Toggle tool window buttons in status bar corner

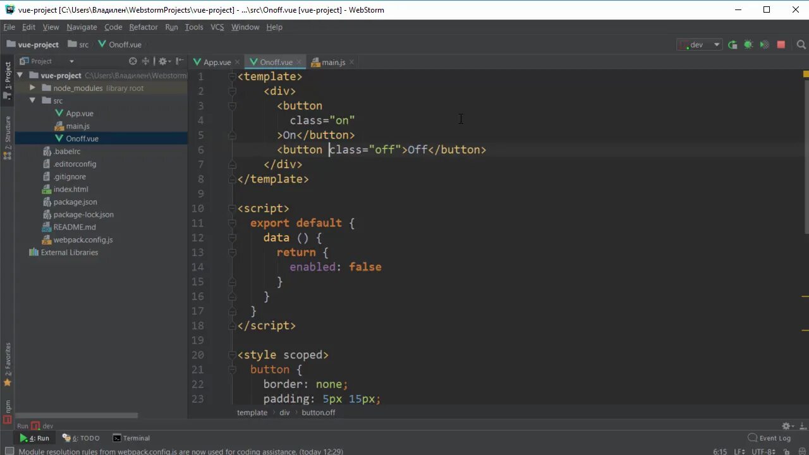coord(9,451)
